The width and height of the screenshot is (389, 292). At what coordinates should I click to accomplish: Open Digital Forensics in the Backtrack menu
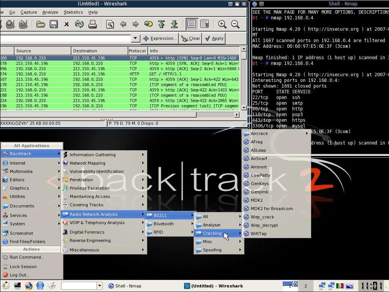(x=104, y=232)
